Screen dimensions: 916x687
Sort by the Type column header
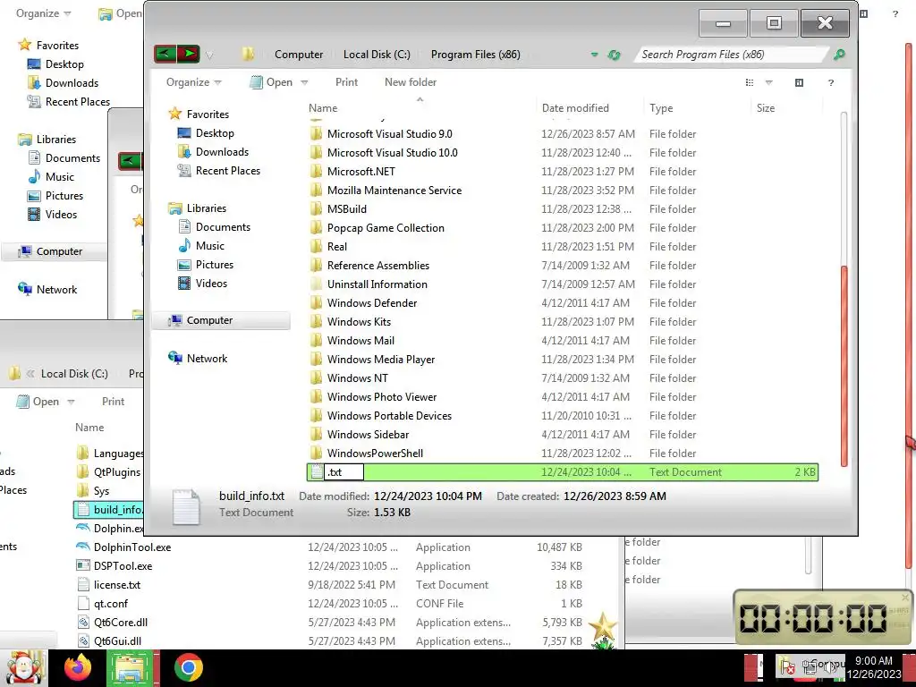click(x=661, y=108)
